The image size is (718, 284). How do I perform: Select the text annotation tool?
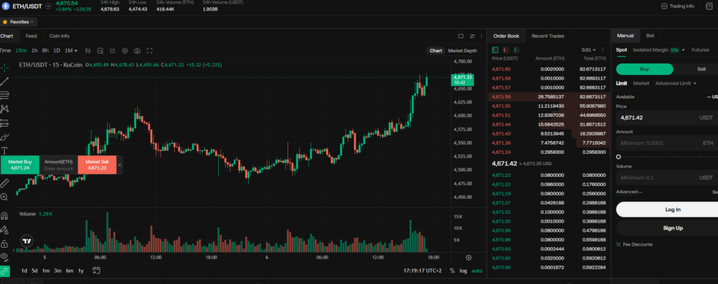(x=5, y=150)
